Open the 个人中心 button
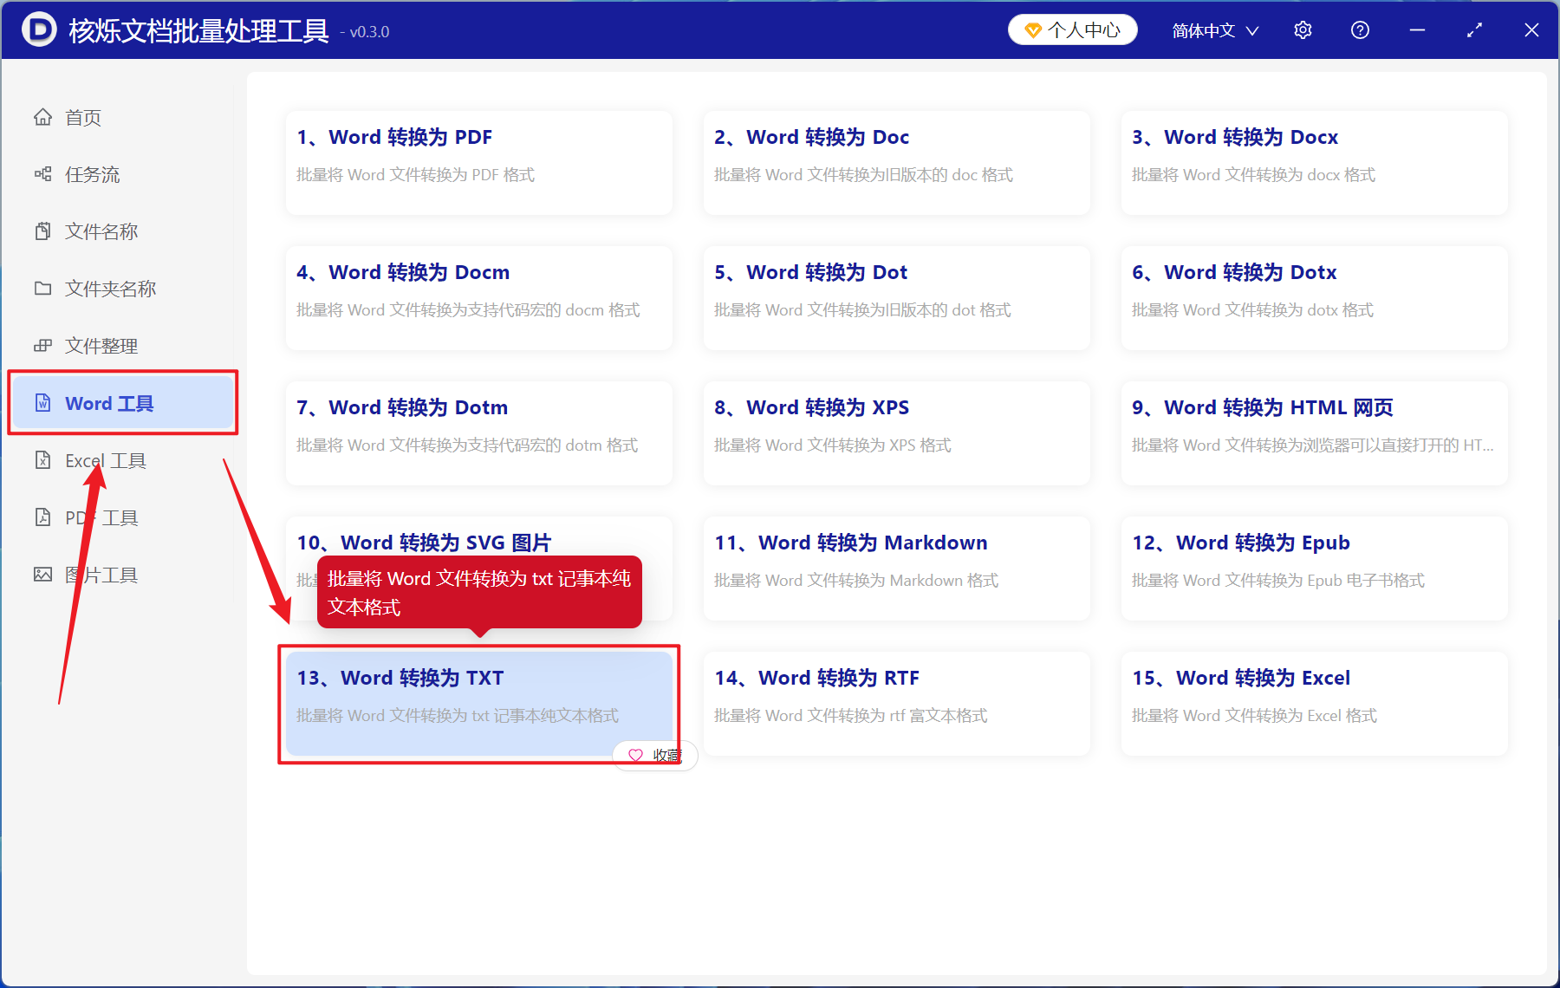Viewport: 1560px width, 988px height. (1072, 30)
